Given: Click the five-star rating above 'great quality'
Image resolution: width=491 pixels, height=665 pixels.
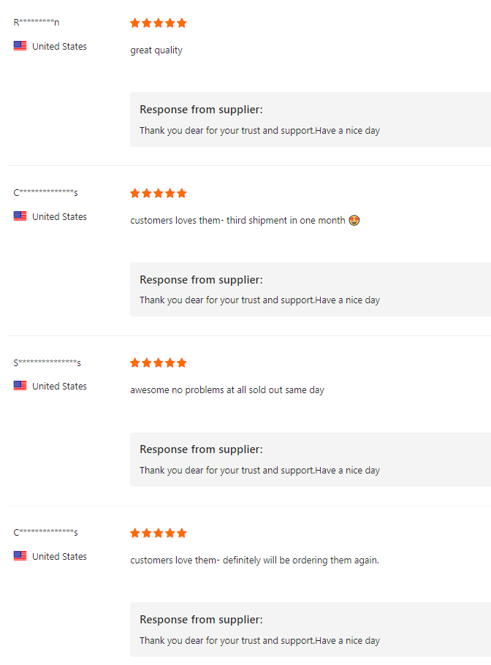Looking at the screenshot, I should click(158, 23).
